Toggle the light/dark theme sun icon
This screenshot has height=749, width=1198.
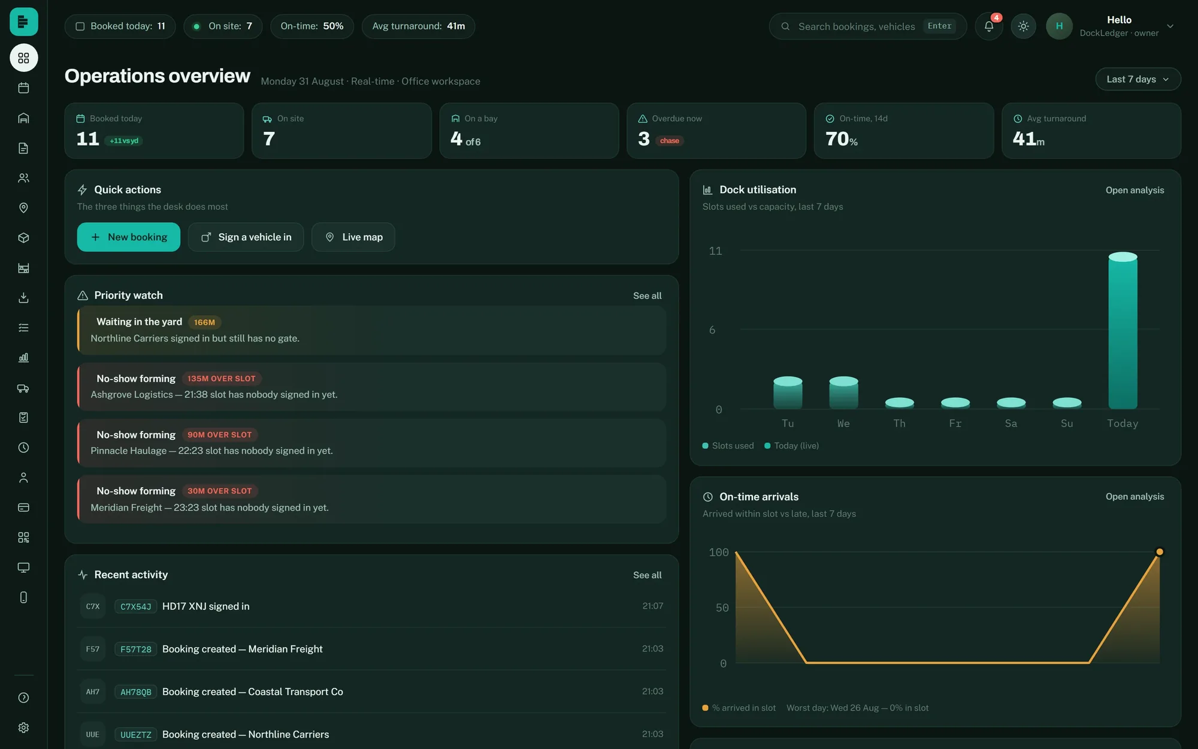coord(1023,26)
